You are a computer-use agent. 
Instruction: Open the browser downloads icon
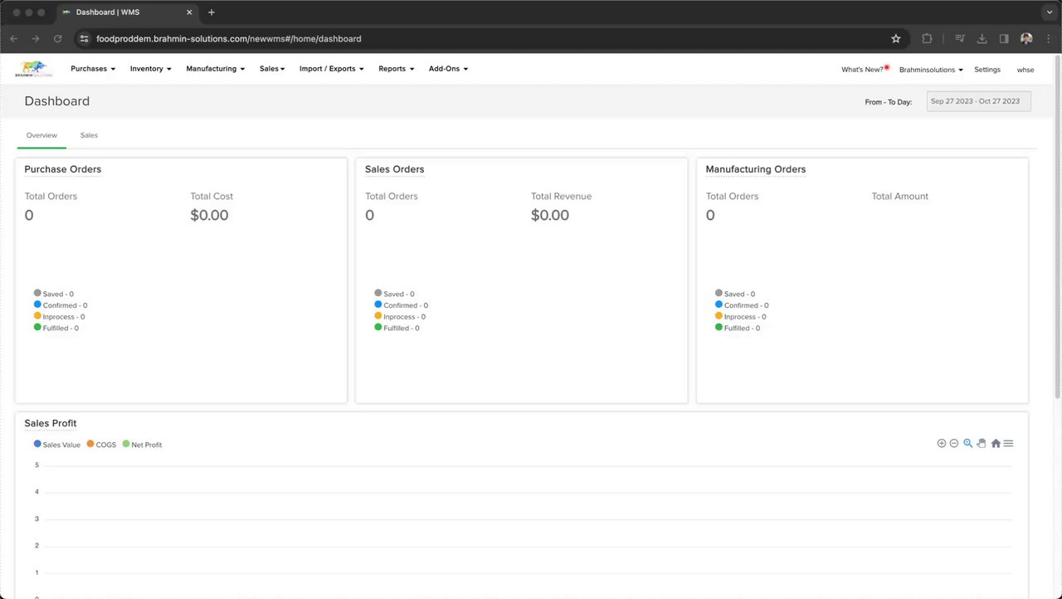click(982, 38)
